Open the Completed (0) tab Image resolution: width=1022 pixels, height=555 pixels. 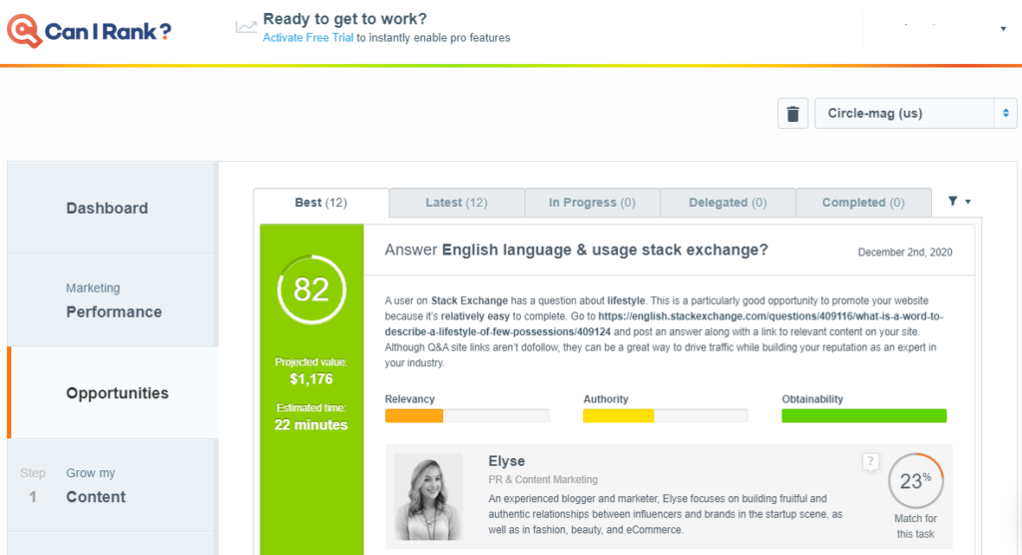click(x=863, y=203)
